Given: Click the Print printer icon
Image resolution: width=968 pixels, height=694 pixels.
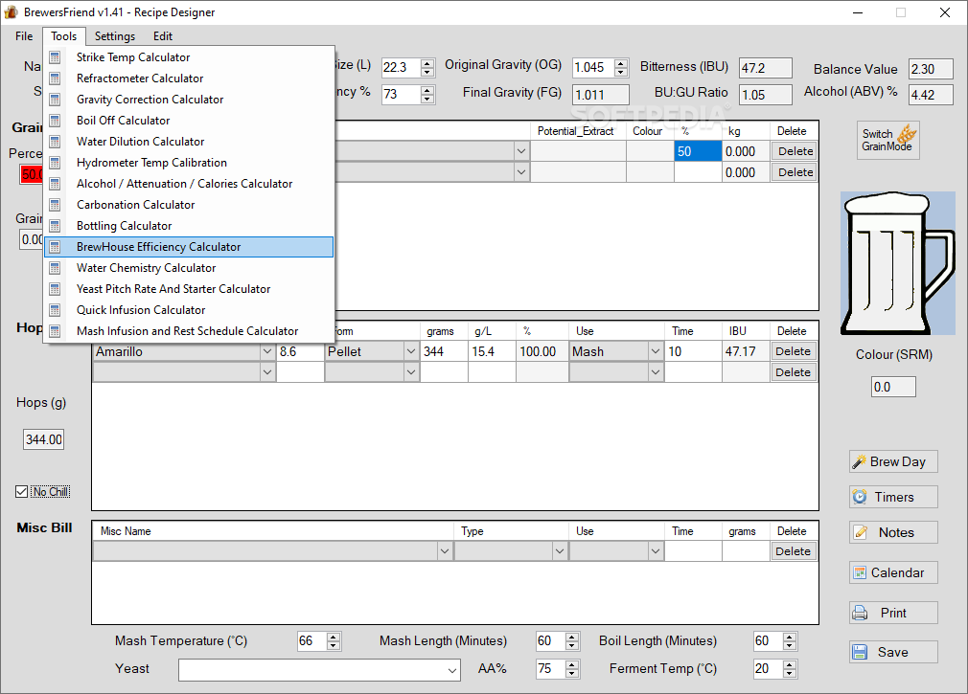Looking at the screenshot, I should pyautogui.click(x=860, y=613).
